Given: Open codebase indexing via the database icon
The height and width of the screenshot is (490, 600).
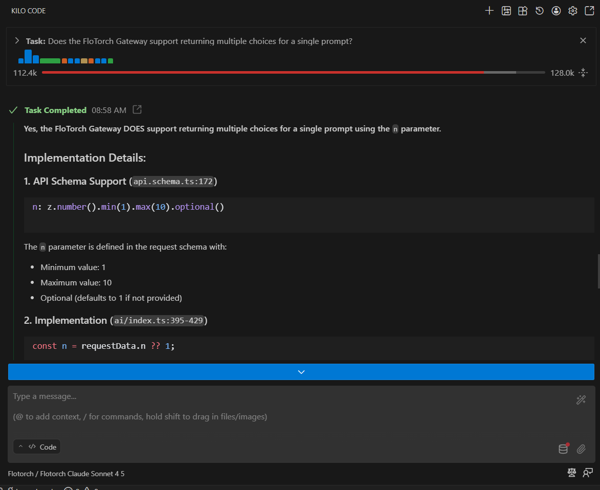Looking at the screenshot, I should tap(563, 449).
